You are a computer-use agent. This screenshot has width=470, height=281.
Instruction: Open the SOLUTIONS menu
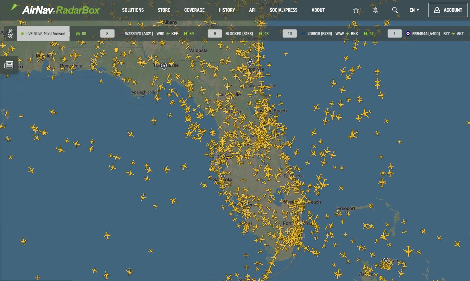click(133, 10)
